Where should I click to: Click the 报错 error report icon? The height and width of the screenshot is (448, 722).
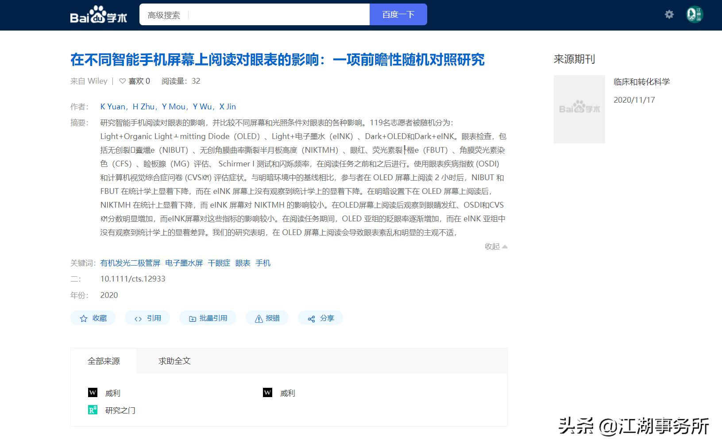(x=258, y=318)
